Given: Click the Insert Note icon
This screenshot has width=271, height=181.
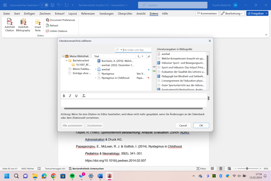Looking at the screenshot, I should point(38,25).
